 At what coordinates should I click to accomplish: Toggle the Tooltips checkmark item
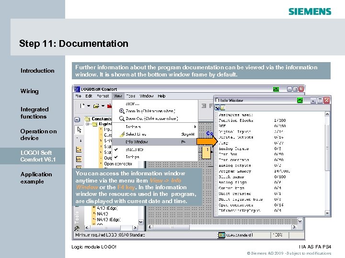pos(155,157)
